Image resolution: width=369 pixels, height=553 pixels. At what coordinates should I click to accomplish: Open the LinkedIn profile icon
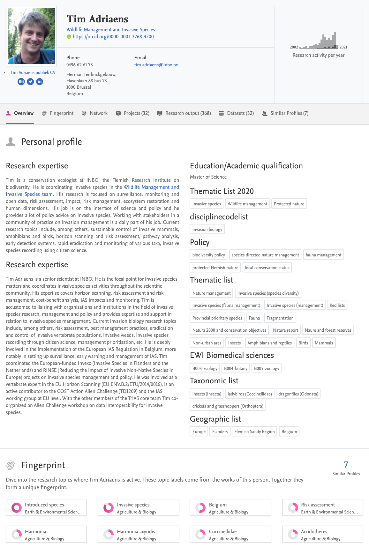(40, 82)
